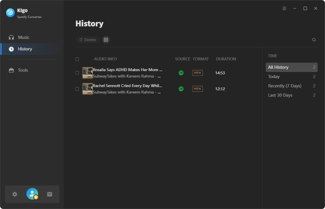
Task: Check the Rosalía Says ADHD row checkbox
Action: [x=77, y=73]
